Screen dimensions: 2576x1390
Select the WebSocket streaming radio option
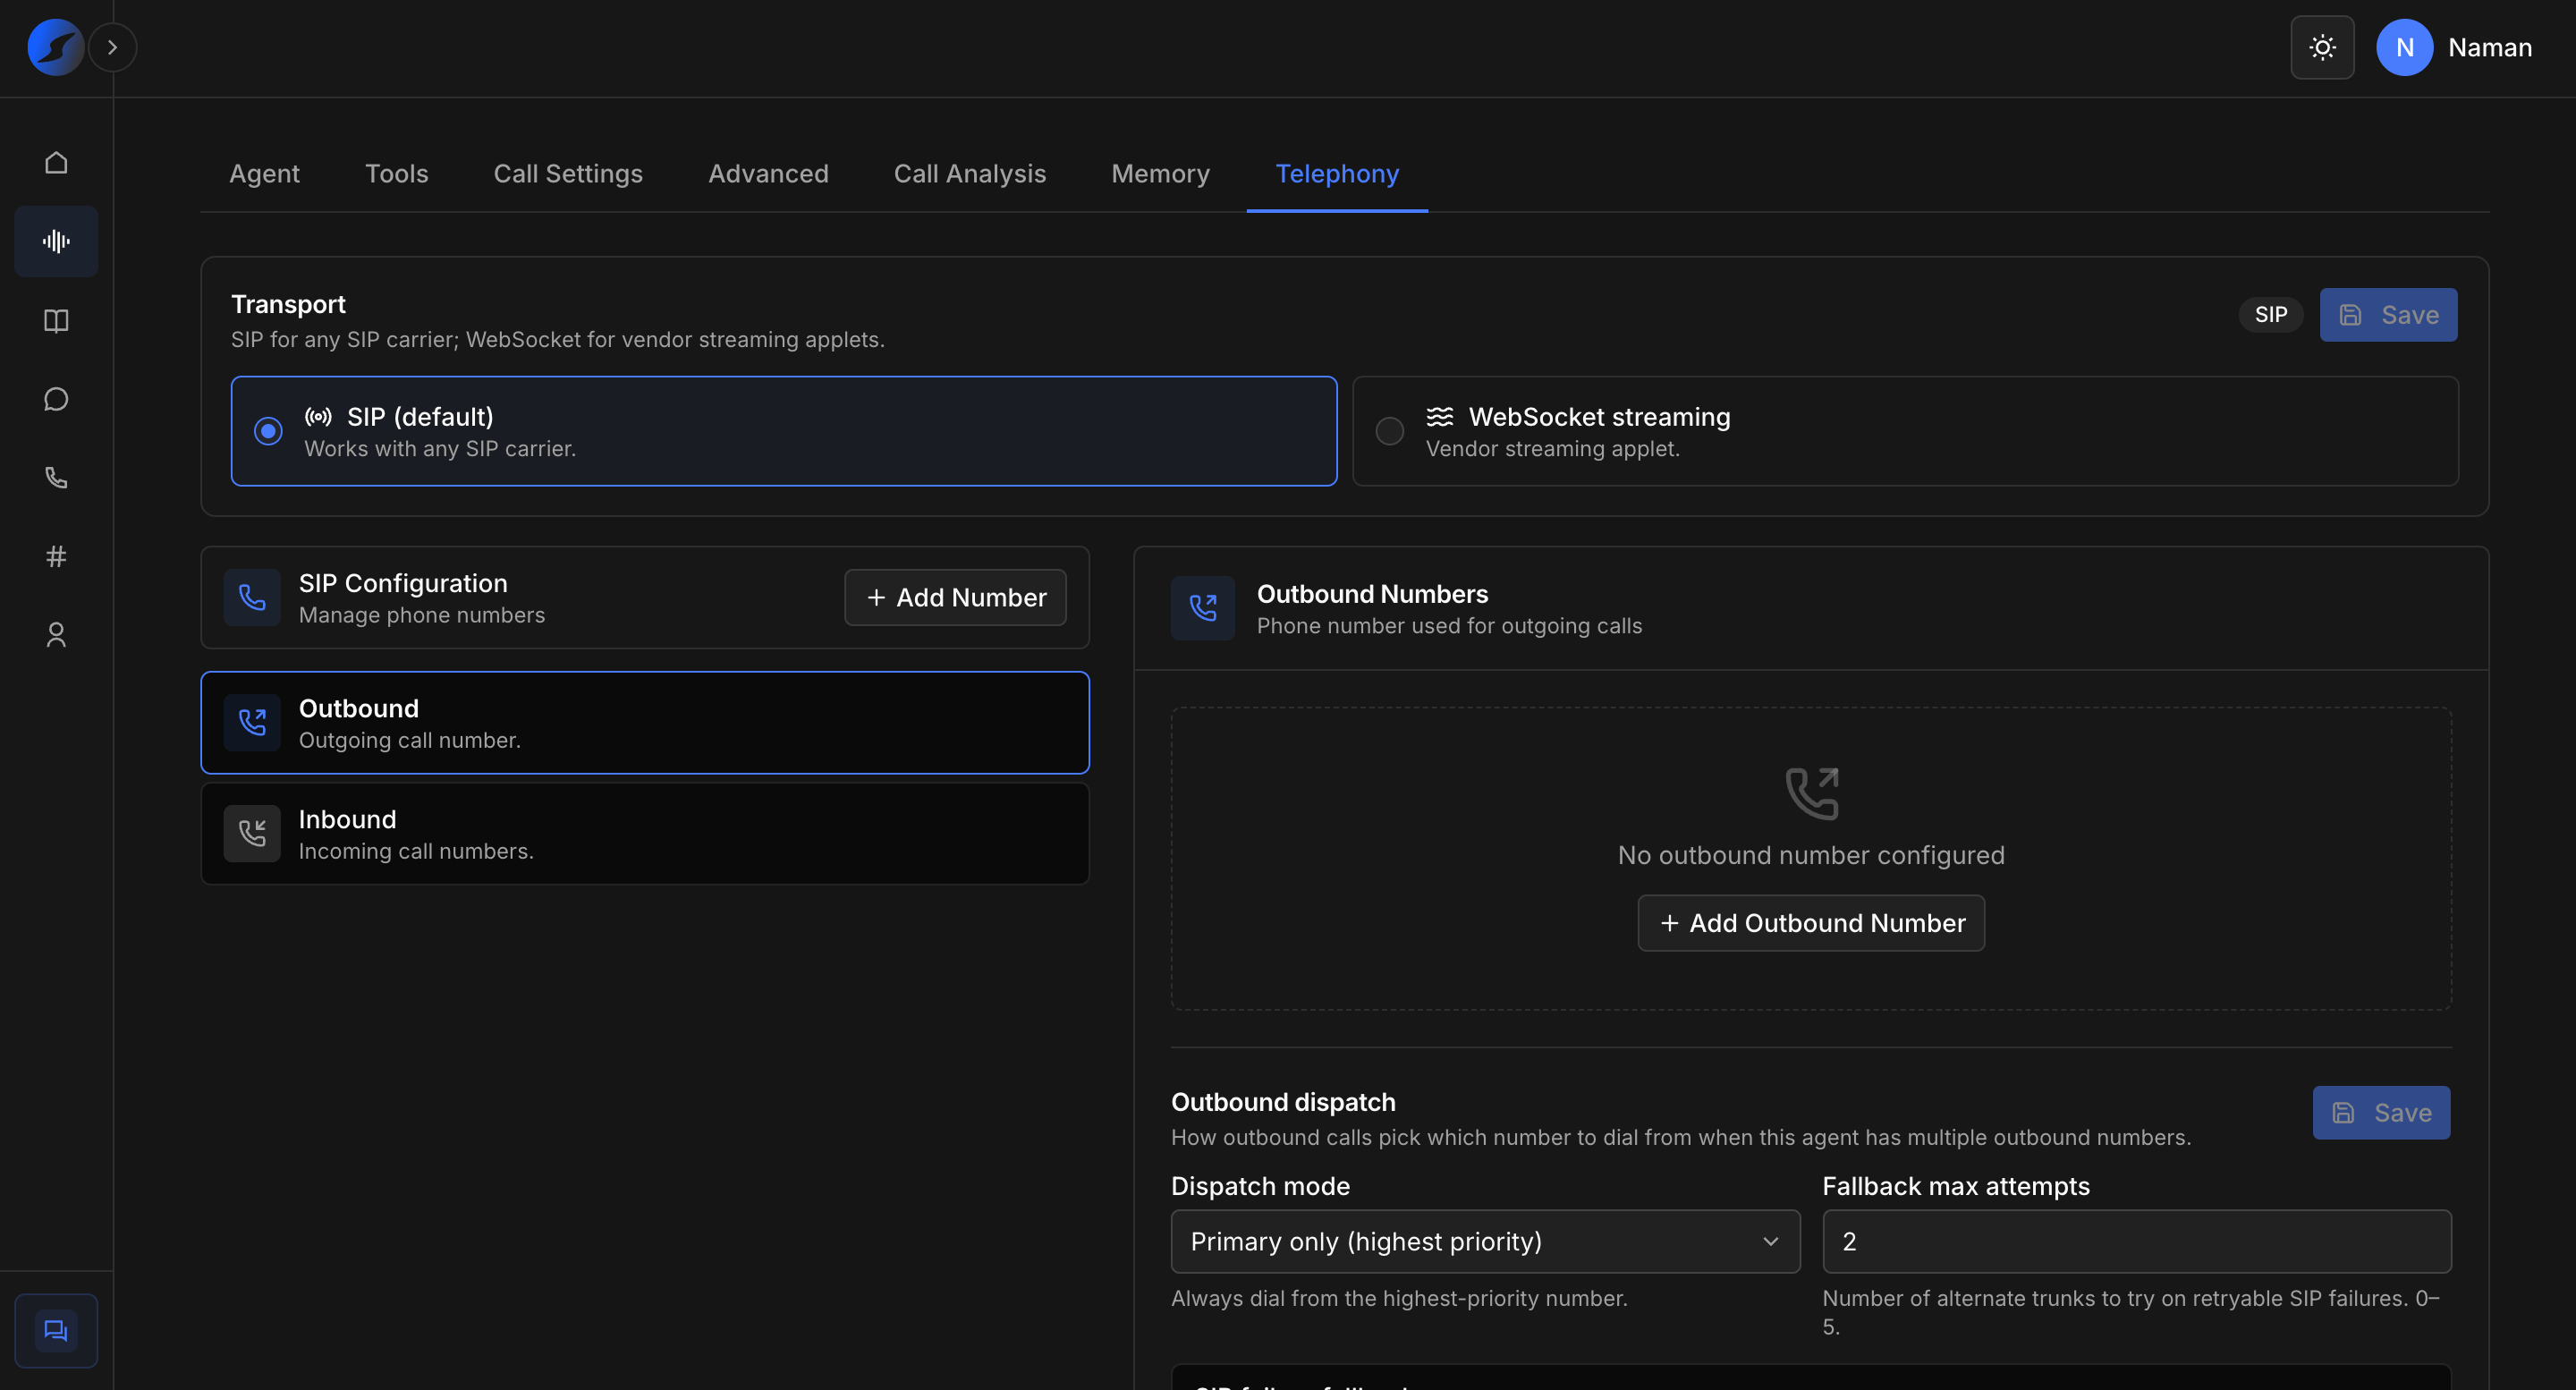pyautogui.click(x=1905, y=431)
